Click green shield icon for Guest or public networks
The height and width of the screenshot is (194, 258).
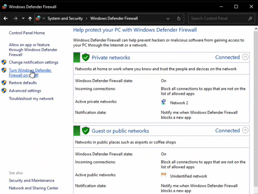pos(86,131)
